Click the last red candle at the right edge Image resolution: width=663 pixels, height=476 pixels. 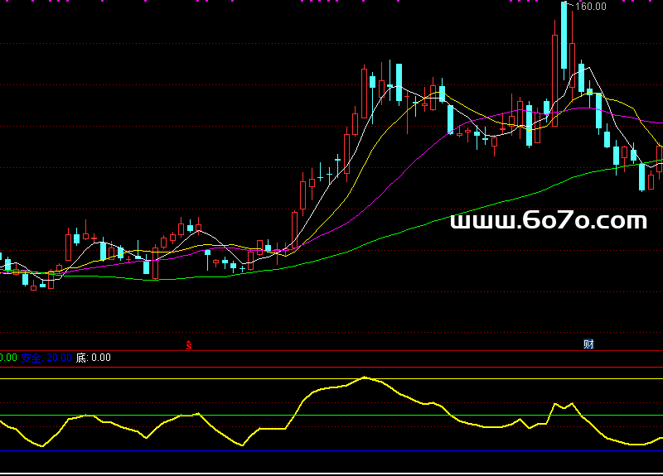pyautogui.click(x=660, y=157)
